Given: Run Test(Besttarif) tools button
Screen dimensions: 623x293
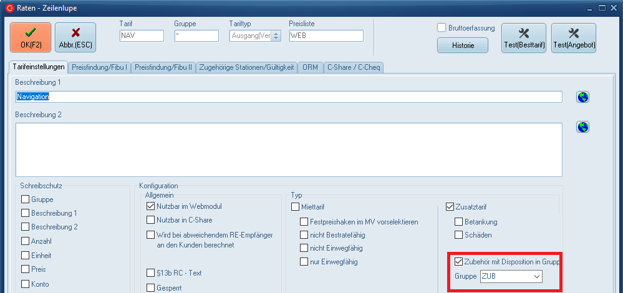Looking at the screenshot, I should [524, 38].
